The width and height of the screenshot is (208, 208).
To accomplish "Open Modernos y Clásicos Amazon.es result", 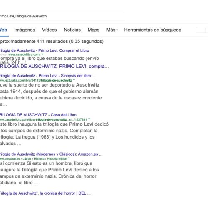I will pyautogui.click(x=51, y=154).
